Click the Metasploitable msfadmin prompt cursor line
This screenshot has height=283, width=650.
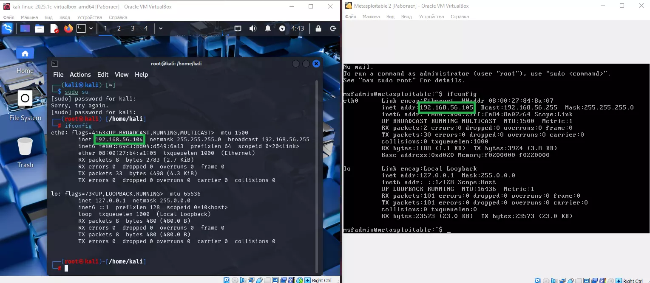point(397,230)
